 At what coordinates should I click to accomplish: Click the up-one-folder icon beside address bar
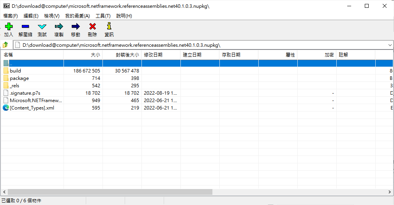(6, 45)
